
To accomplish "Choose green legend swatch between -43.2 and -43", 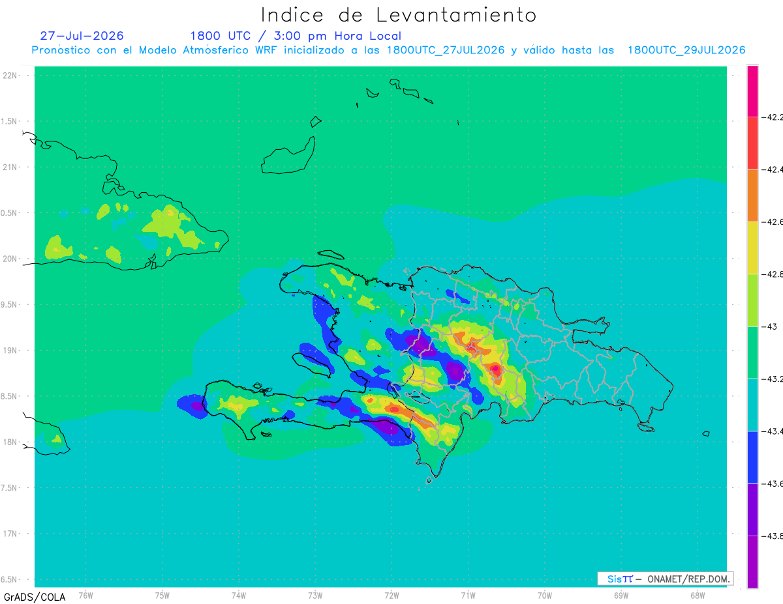I will click(x=752, y=352).
